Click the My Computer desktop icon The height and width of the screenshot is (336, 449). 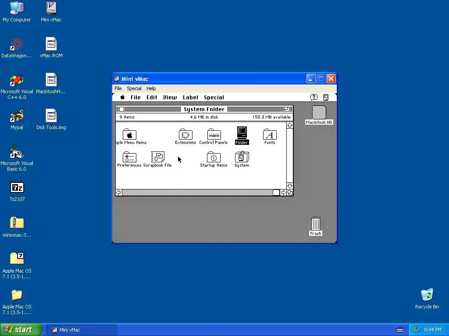click(x=17, y=12)
